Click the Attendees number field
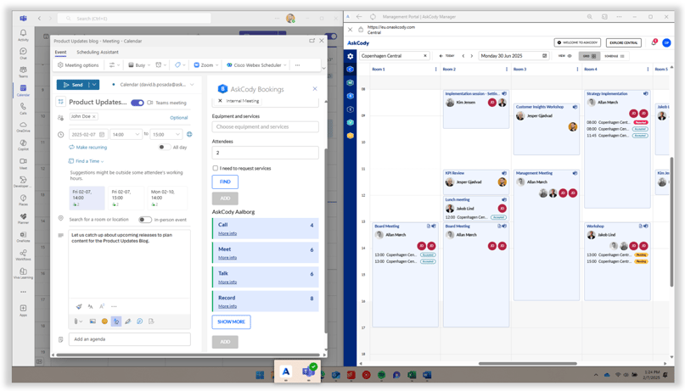The height and width of the screenshot is (391, 685). 265,153
